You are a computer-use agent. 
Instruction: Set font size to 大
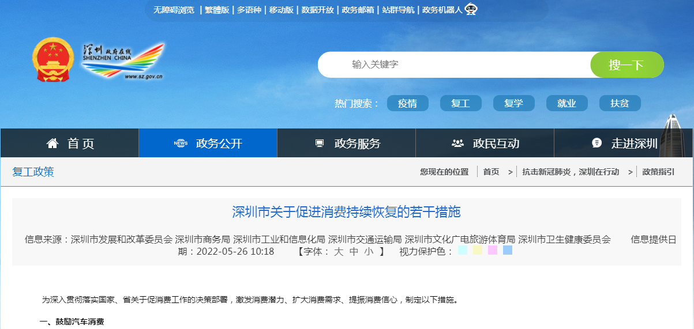coord(339,251)
